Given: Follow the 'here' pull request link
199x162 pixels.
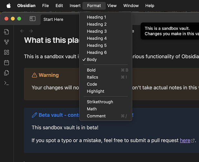Looking at the screenshot, I should (185, 141).
